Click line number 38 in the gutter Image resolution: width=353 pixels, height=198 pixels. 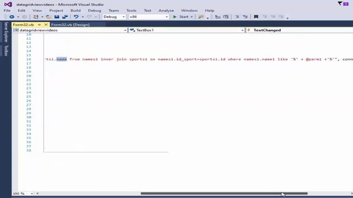point(29,150)
